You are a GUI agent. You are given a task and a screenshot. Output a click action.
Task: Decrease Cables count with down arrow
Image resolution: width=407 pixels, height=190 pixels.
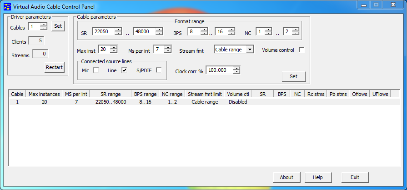coord(44,28)
